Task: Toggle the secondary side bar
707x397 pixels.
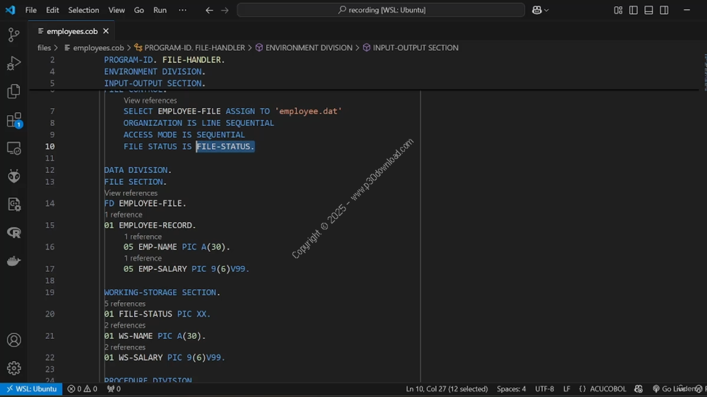Action: coord(664,10)
